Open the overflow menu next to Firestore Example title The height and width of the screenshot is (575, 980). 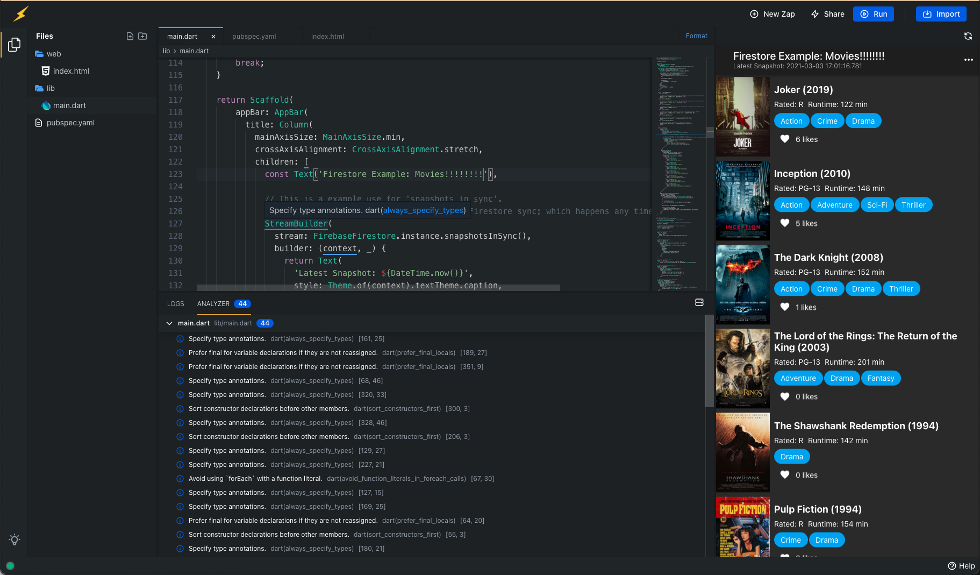968,60
